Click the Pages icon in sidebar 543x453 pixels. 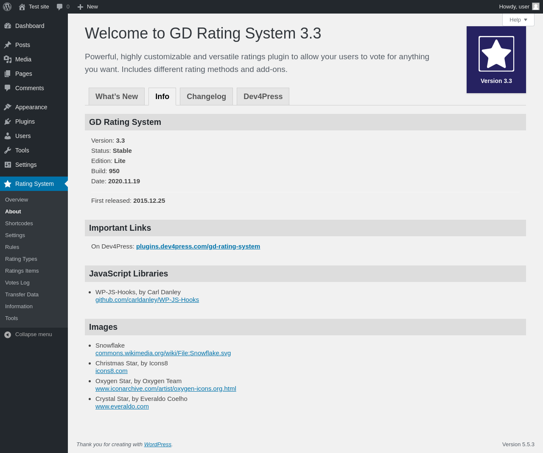(8, 74)
